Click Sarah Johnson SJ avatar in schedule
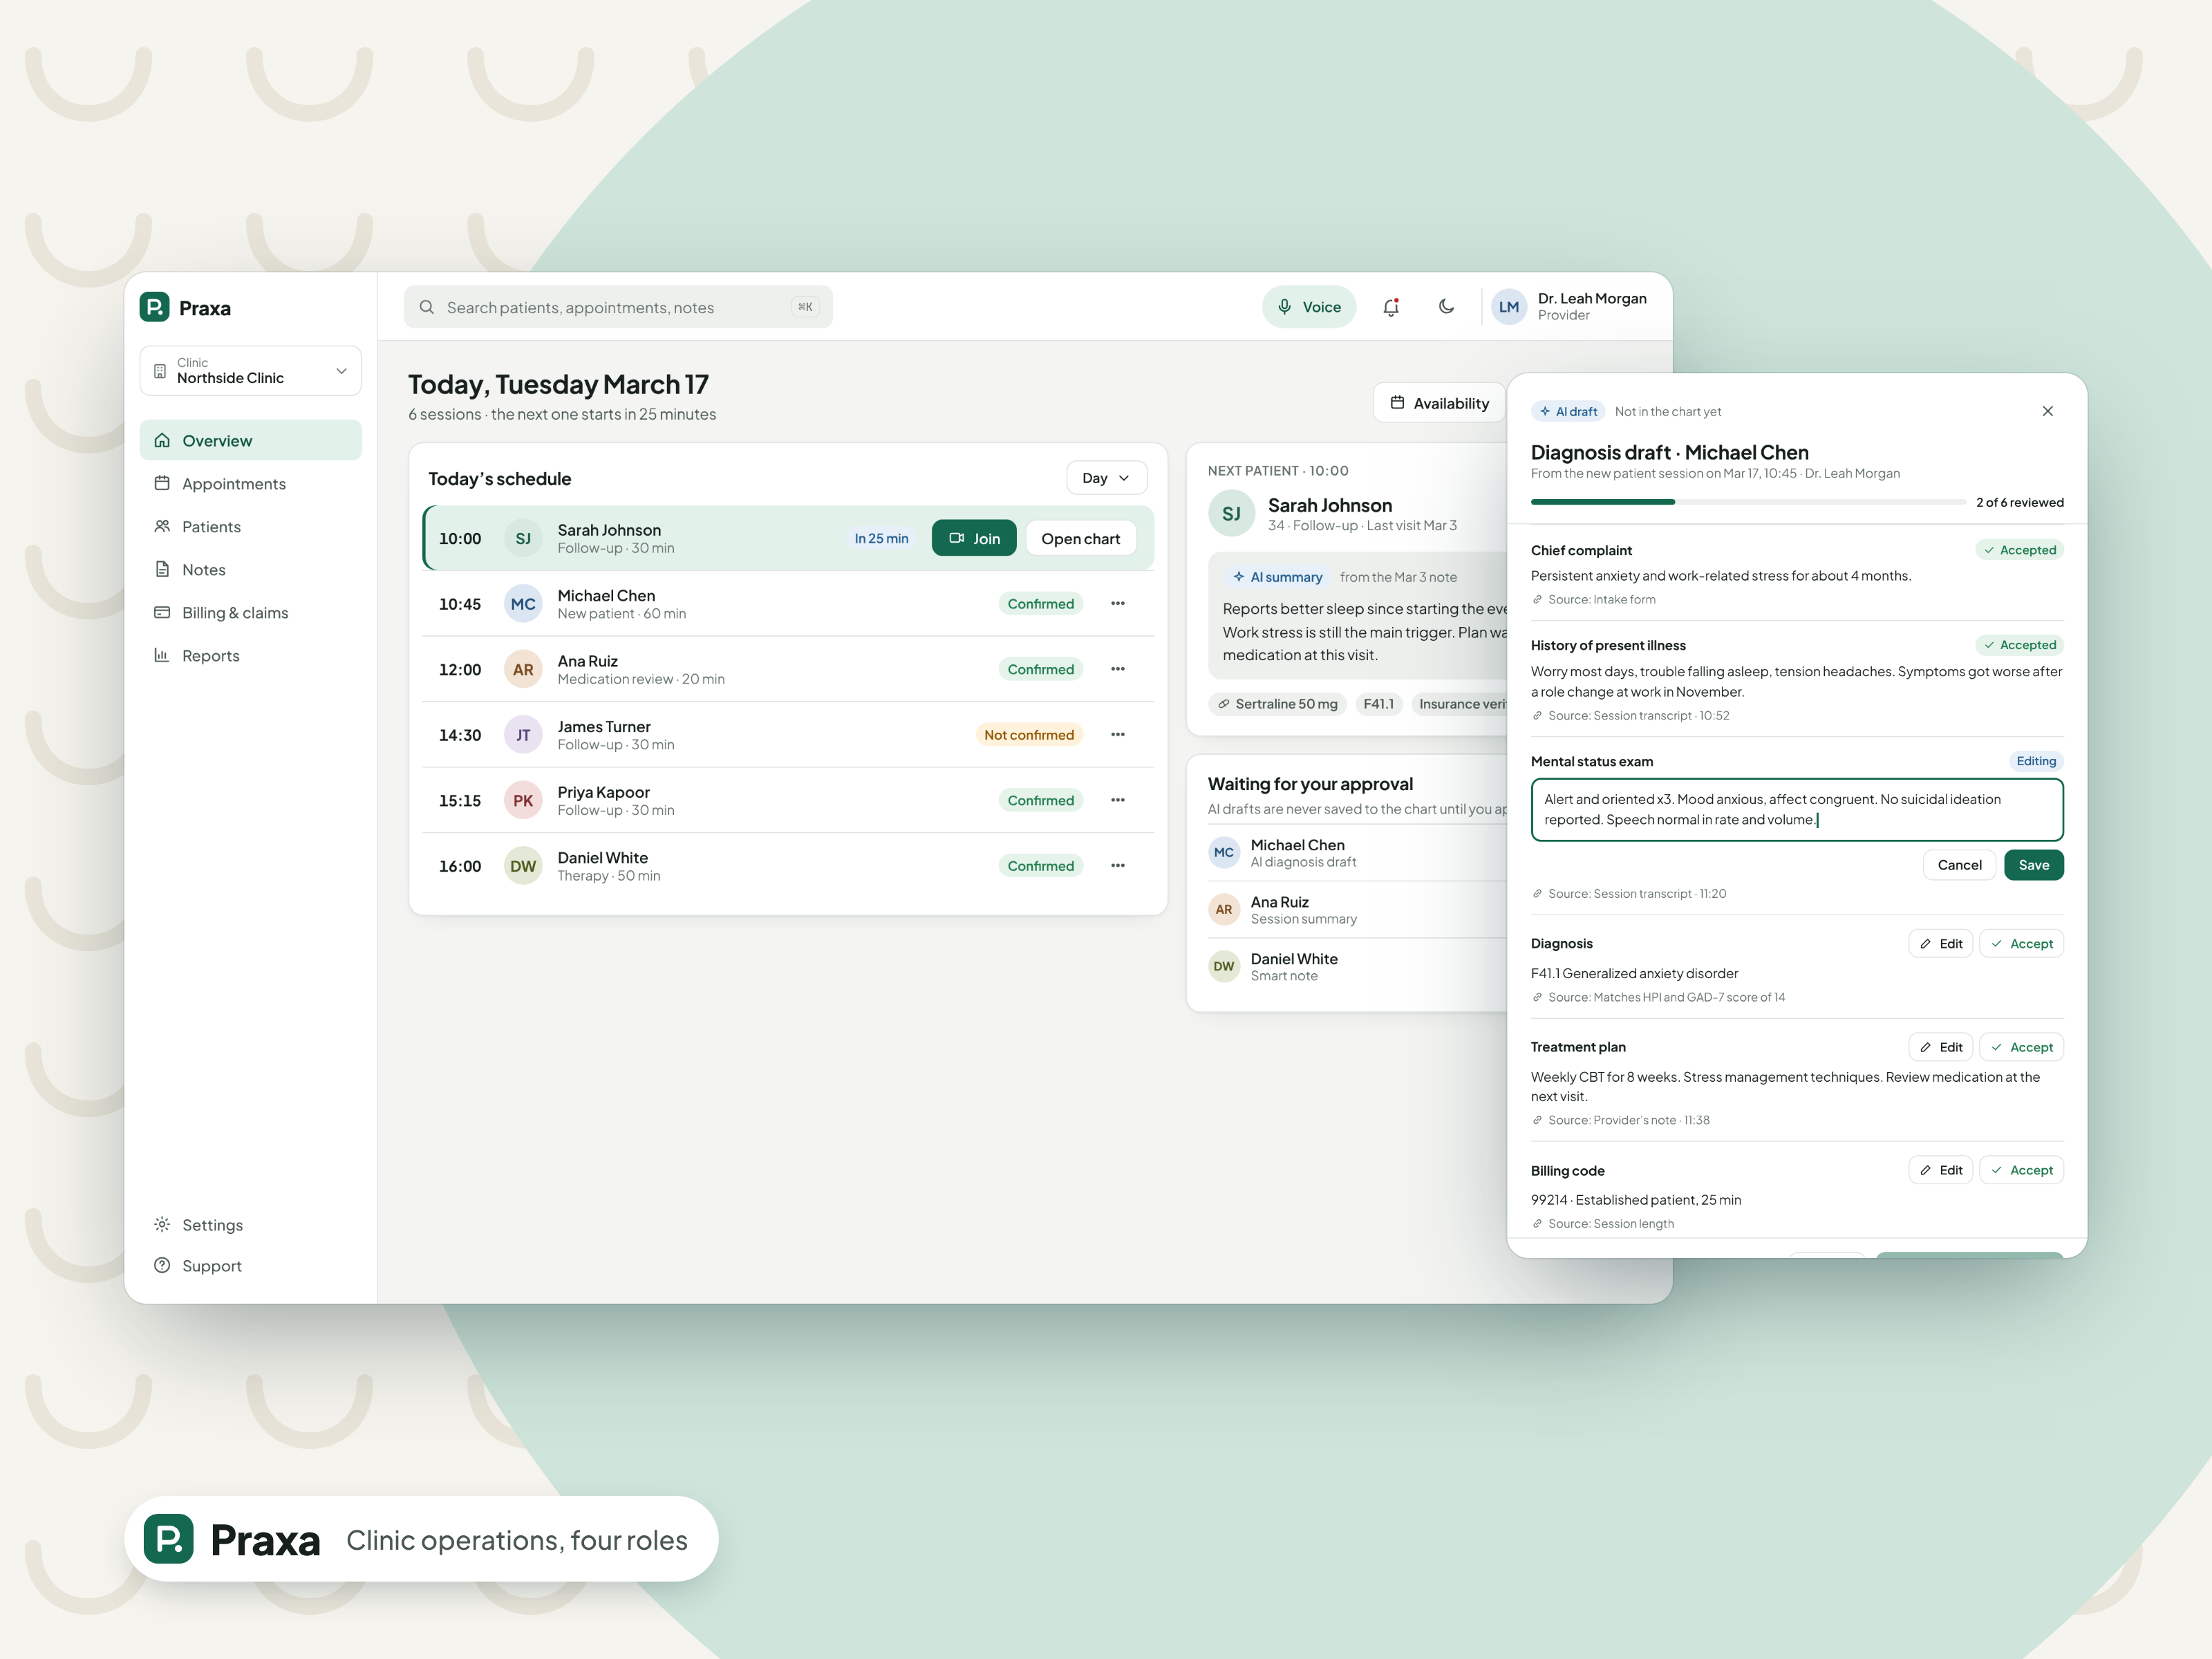The image size is (2212, 1659). click(523, 538)
